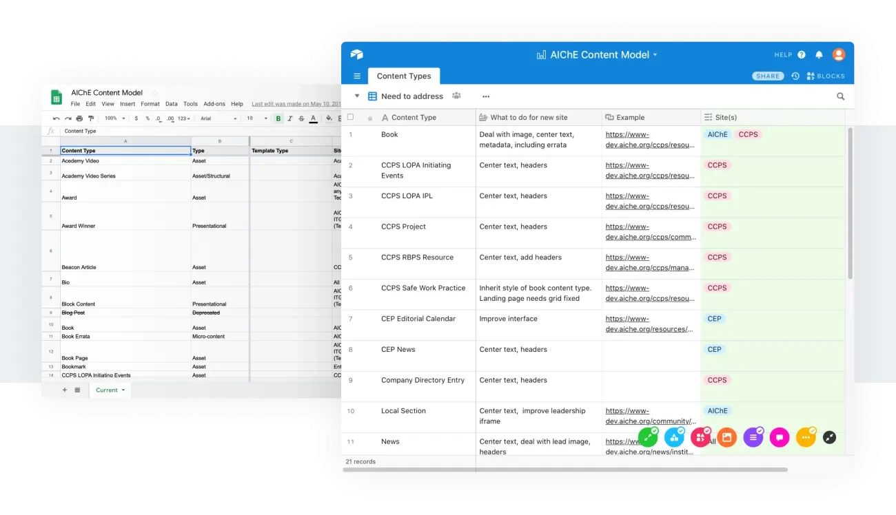Click Increase decimal places in Sheets
Image resolution: width=896 pixels, height=515 pixels.
[170, 118]
